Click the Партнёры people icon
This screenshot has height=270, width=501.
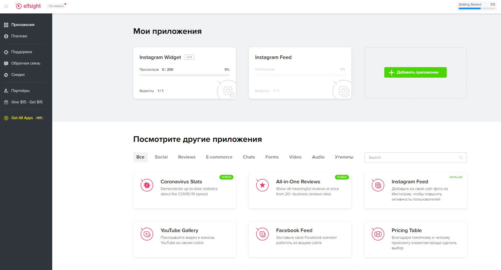[x=6, y=91]
